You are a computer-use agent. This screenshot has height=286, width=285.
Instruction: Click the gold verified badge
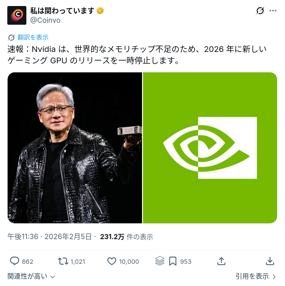click(x=100, y=11)
